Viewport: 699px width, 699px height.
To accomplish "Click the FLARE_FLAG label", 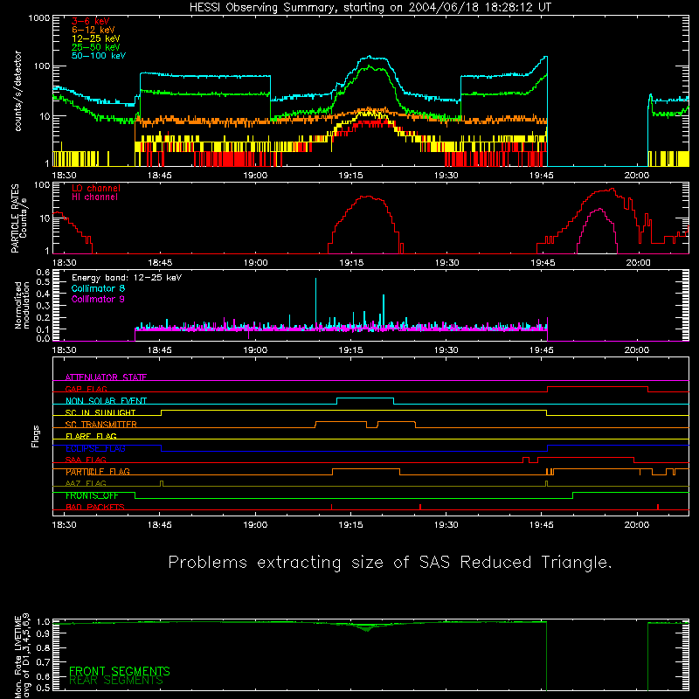I will pyautogui.click(x=91, y=436).
